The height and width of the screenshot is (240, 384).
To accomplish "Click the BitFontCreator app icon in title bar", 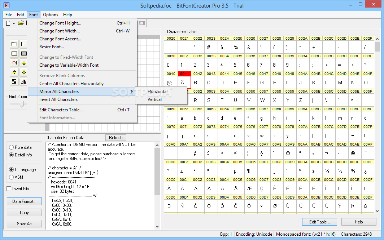I will coord(6,5).
